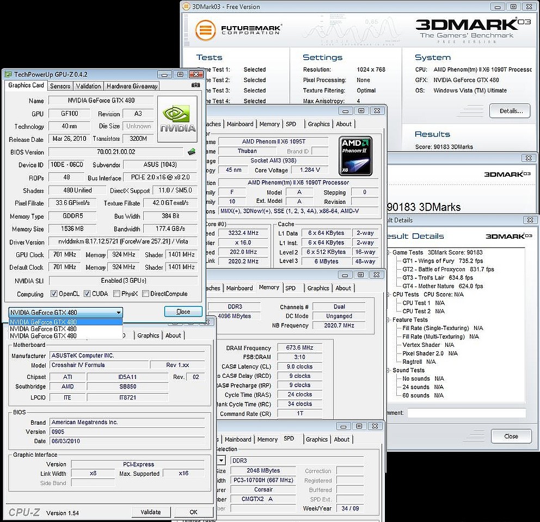Click the Driver Version field in GPU-Z
This screenshot has height=522, width=540.
tap(123, 241)
